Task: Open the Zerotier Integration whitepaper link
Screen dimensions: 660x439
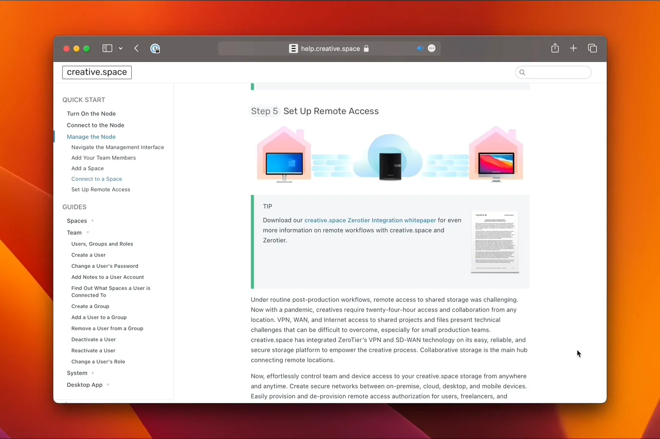Action: point(370,220)
